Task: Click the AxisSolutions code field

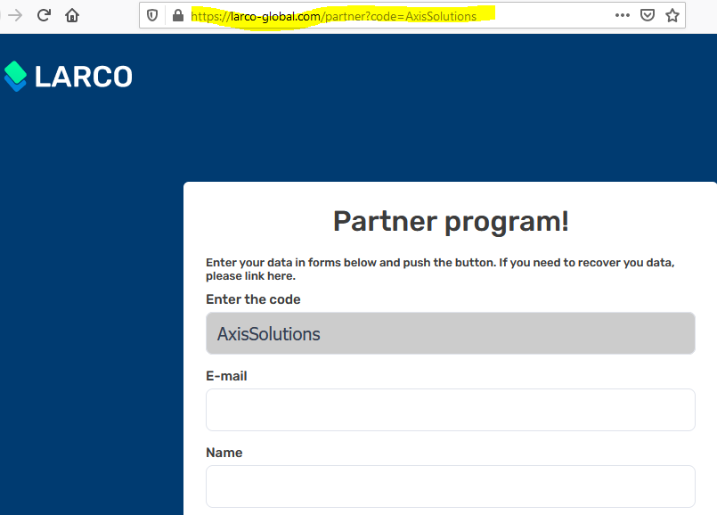Action: tap(451, 333)
